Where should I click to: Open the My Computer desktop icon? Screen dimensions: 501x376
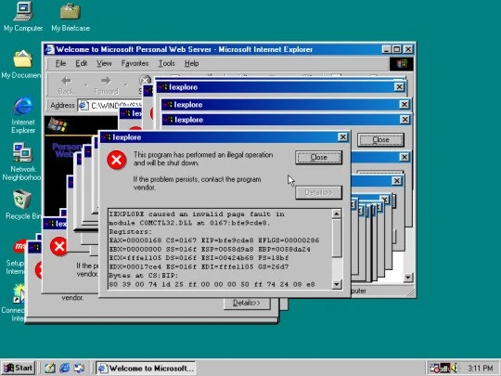click(23, 16)
